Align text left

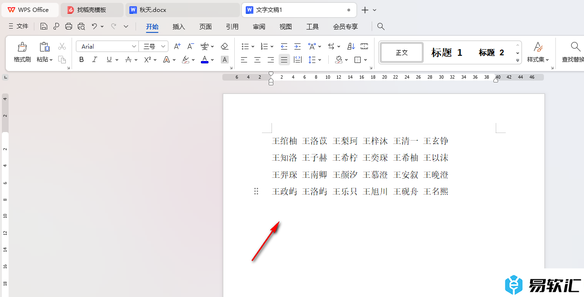[244, 60]
